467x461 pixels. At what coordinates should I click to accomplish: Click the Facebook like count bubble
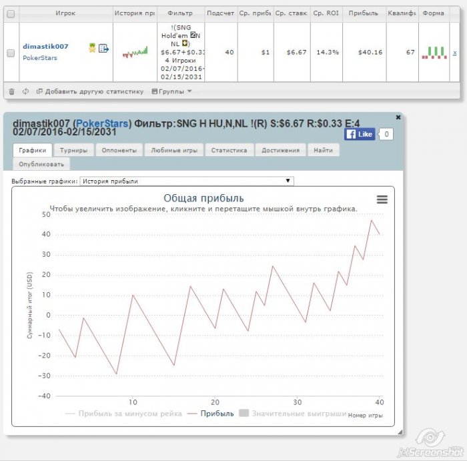pyautogui.click(x=386, y=134)
